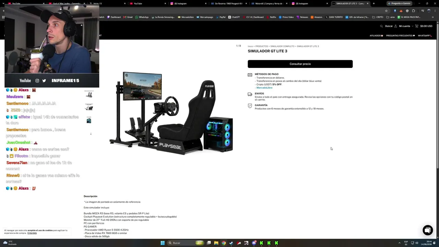Click the SIMULADOR GT LITE 3 product title
Image resolution: width=439 pixels, height=247 pixels.
click(x=268, y=51)
